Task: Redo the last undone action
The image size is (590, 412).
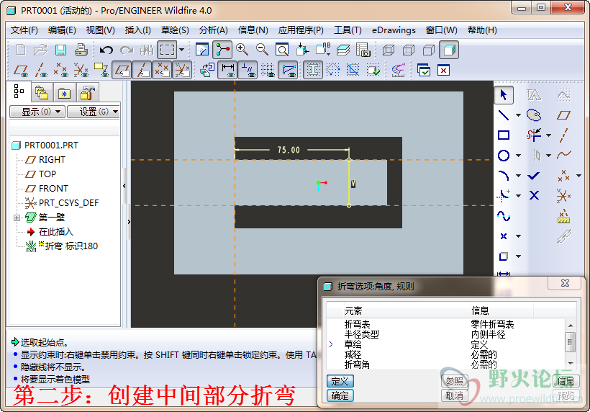Action: pyautogui.click(x=127, y=50)
